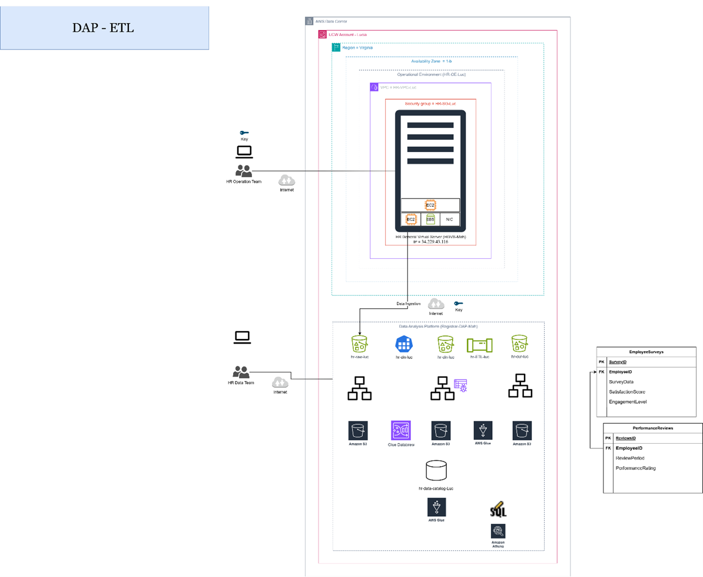The height and width of the screenshot is (577, 703).
Task: Click the Key icon next to the Data Ingestion cloud
Action: coord(458,304)
